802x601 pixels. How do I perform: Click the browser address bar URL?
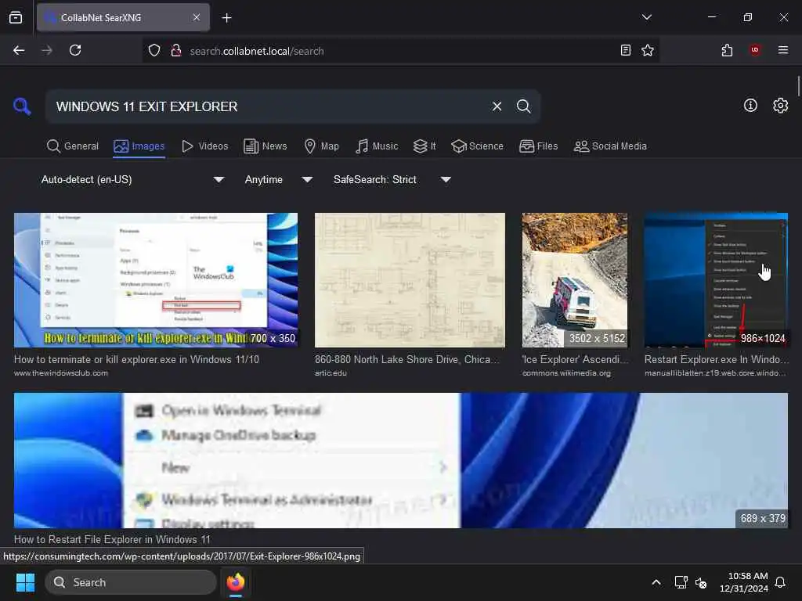coord(256,51)
